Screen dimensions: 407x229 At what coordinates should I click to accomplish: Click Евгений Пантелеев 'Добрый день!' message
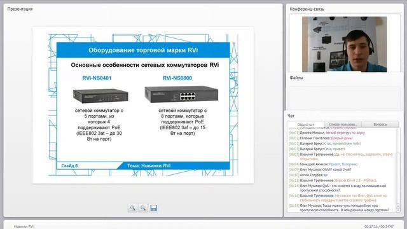[321, 138]
